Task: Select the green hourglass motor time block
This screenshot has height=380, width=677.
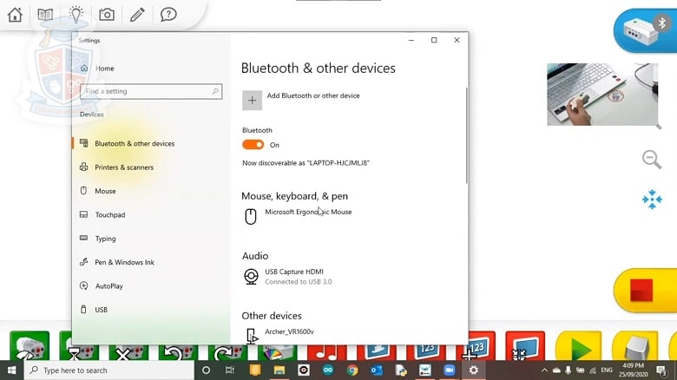Action: tap(79, 352)
